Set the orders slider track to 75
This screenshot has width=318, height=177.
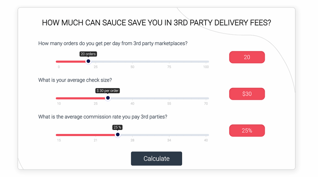tap(169, 62)
